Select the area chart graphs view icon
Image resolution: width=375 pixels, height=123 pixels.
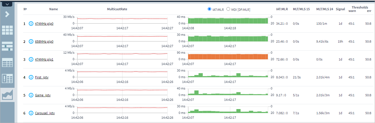(7, 95)
